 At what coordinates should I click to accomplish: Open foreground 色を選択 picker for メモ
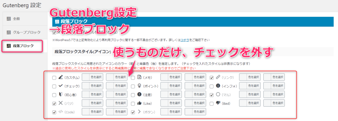click(171, 77)
